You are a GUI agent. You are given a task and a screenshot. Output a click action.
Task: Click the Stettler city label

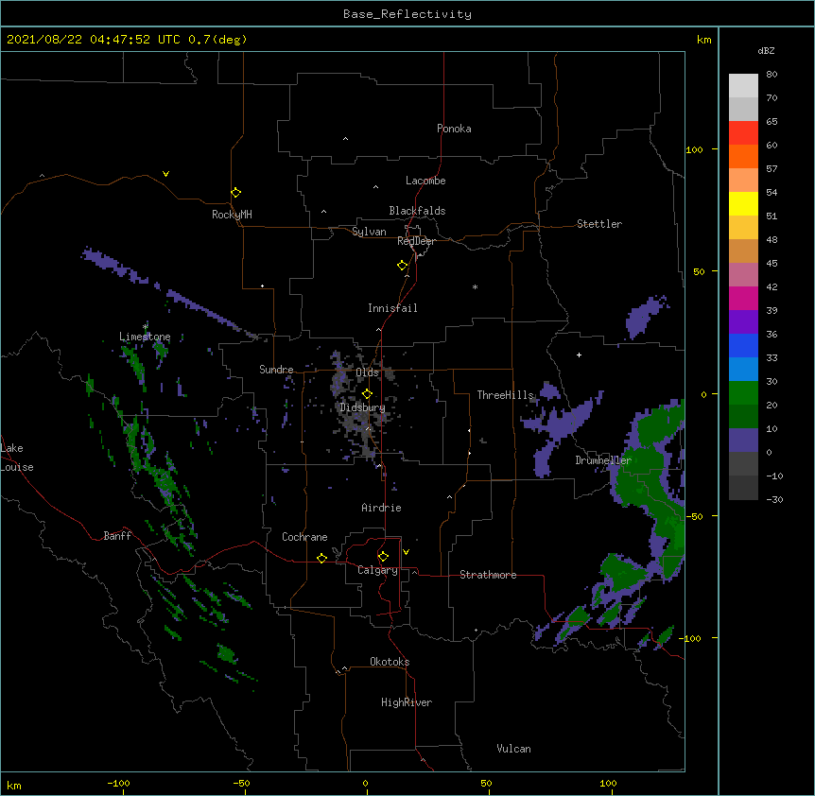[x=599, y=224]
